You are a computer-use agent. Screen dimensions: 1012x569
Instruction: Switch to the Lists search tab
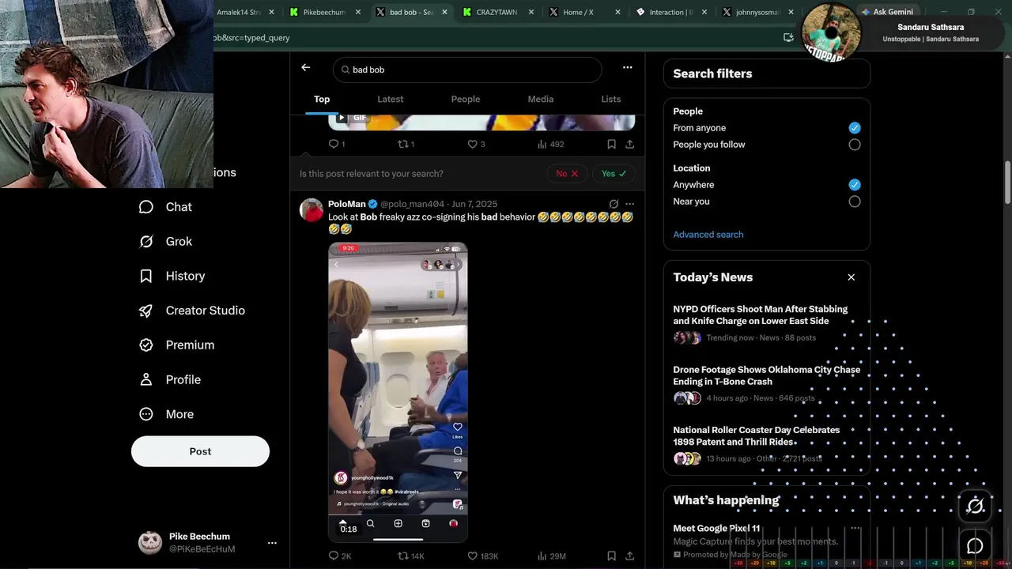coord(611,99)
